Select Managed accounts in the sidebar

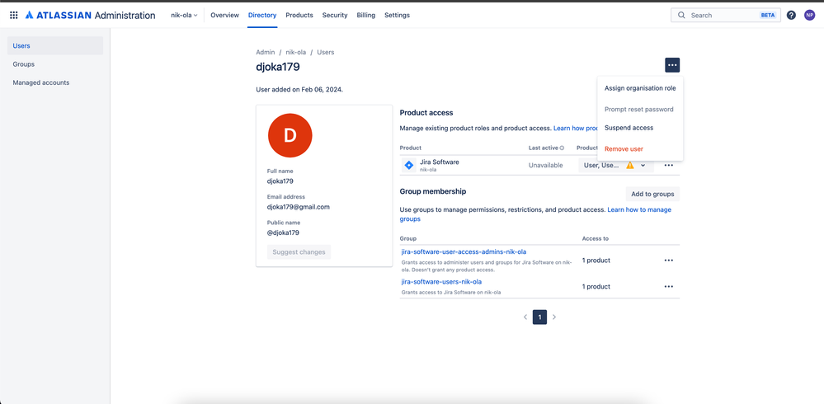coord(55,82)
